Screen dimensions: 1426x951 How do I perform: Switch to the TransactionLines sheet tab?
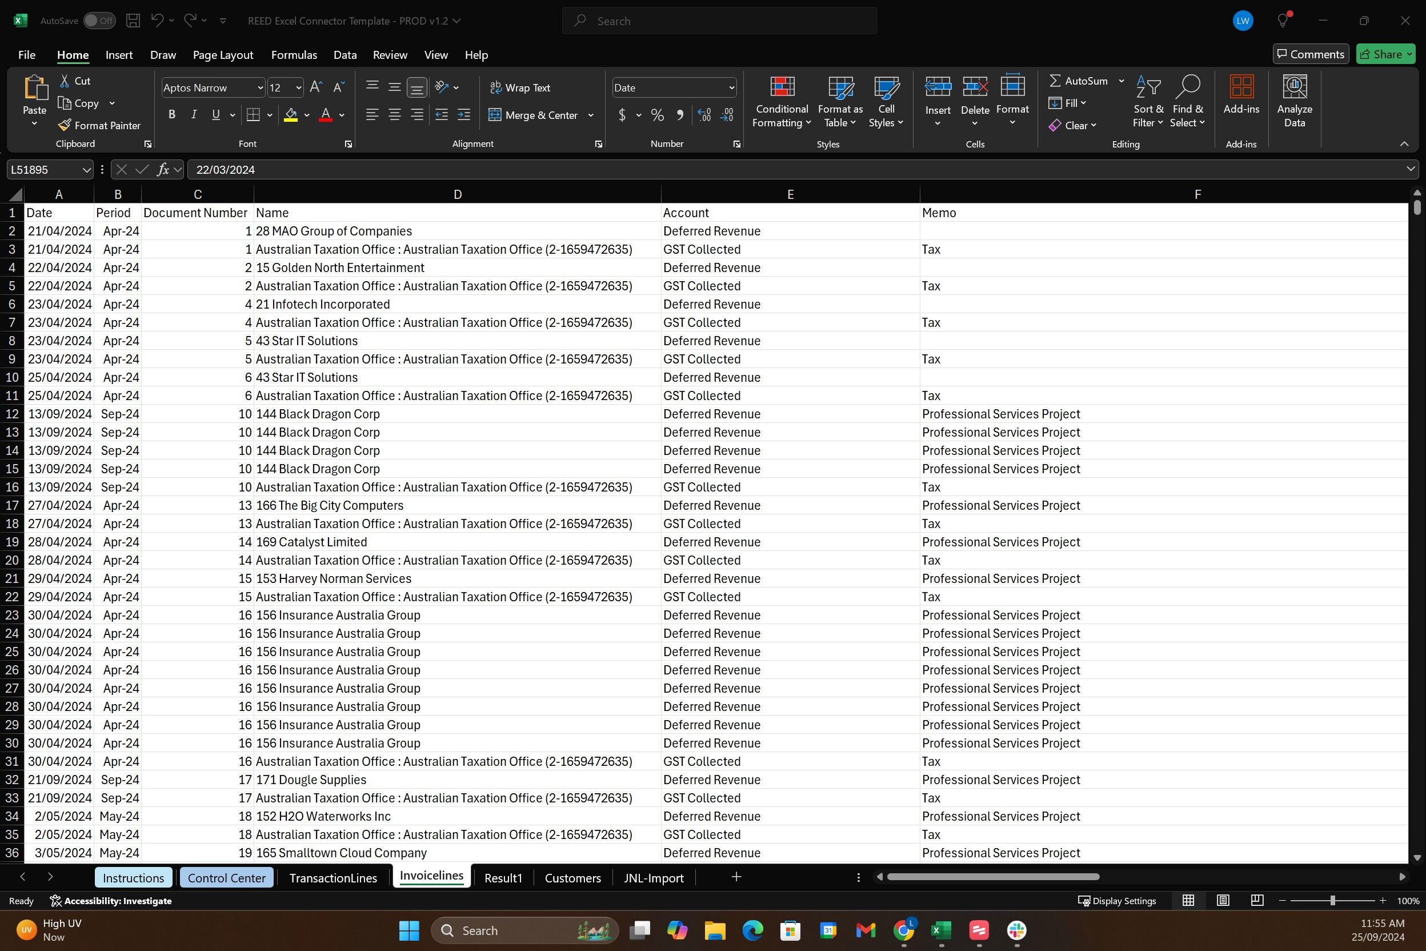(x=333, y=878)
